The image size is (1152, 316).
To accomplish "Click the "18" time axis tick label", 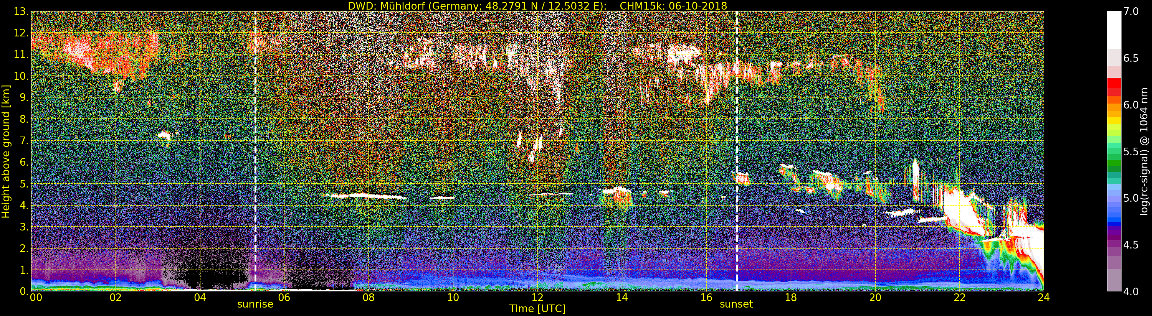I will (x=791, y=298).
